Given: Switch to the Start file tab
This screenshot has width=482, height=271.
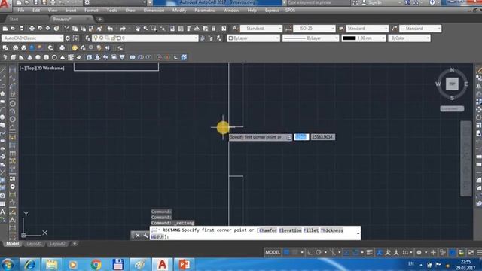Looking at the screenshot, I should (14, 20).
